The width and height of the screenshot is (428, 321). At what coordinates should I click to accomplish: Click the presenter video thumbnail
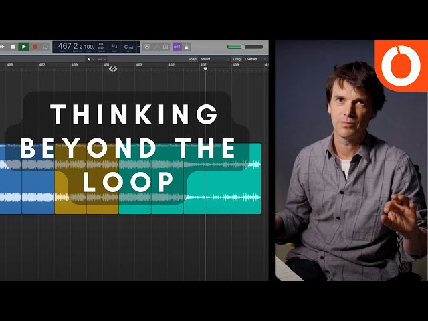(351, 160)
